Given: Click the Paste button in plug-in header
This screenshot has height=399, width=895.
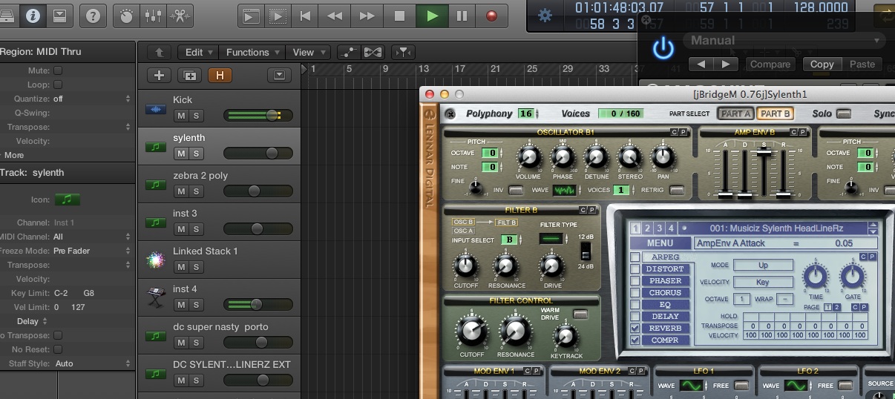Looking at the screenshot, I should (862, 65).
